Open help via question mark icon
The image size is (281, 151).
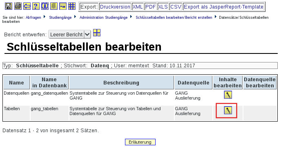coord(36,6)
